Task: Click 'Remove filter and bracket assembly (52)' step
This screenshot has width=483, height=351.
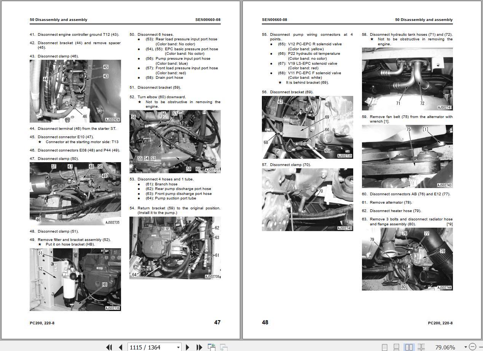Action: click(x=74, y=239)
